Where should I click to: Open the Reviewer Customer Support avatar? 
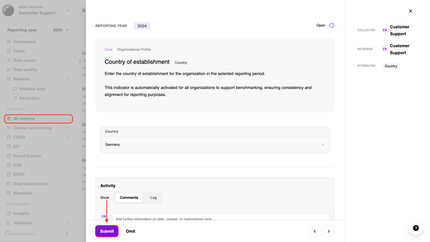(384, 49)
